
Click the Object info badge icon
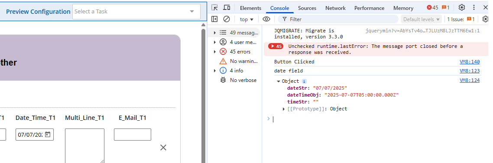coord(304,81)
